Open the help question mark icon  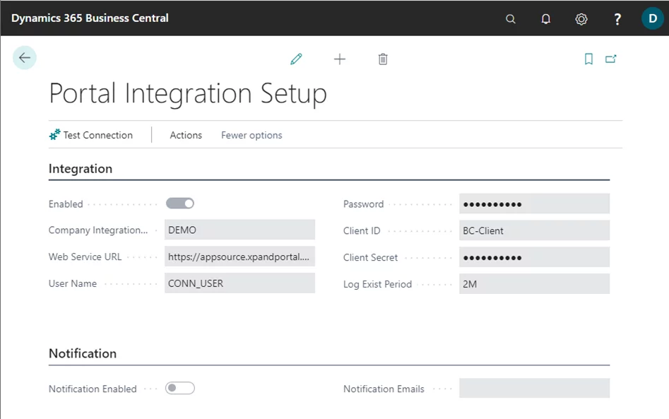pos(617,19)
